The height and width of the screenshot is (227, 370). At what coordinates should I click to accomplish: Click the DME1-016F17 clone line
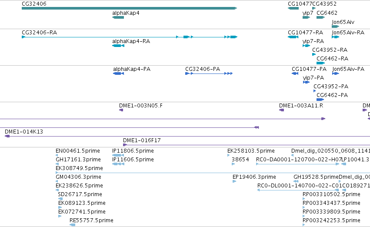coord(247,145)
